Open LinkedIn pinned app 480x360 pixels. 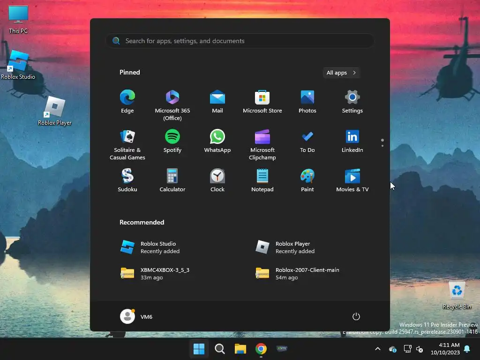(x=352, y=142)
